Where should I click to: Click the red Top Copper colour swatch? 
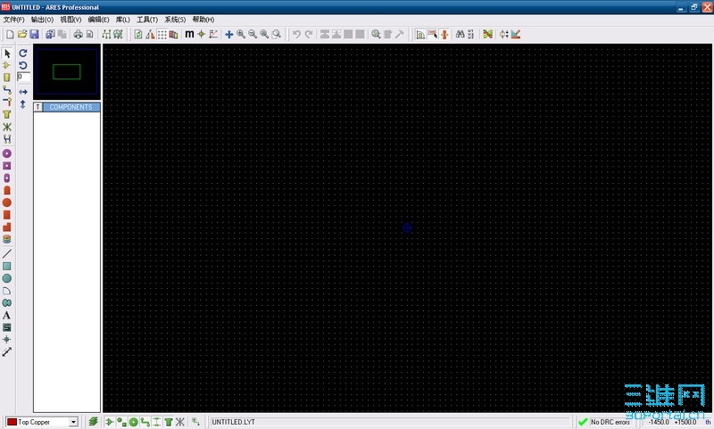coord(12,422)
